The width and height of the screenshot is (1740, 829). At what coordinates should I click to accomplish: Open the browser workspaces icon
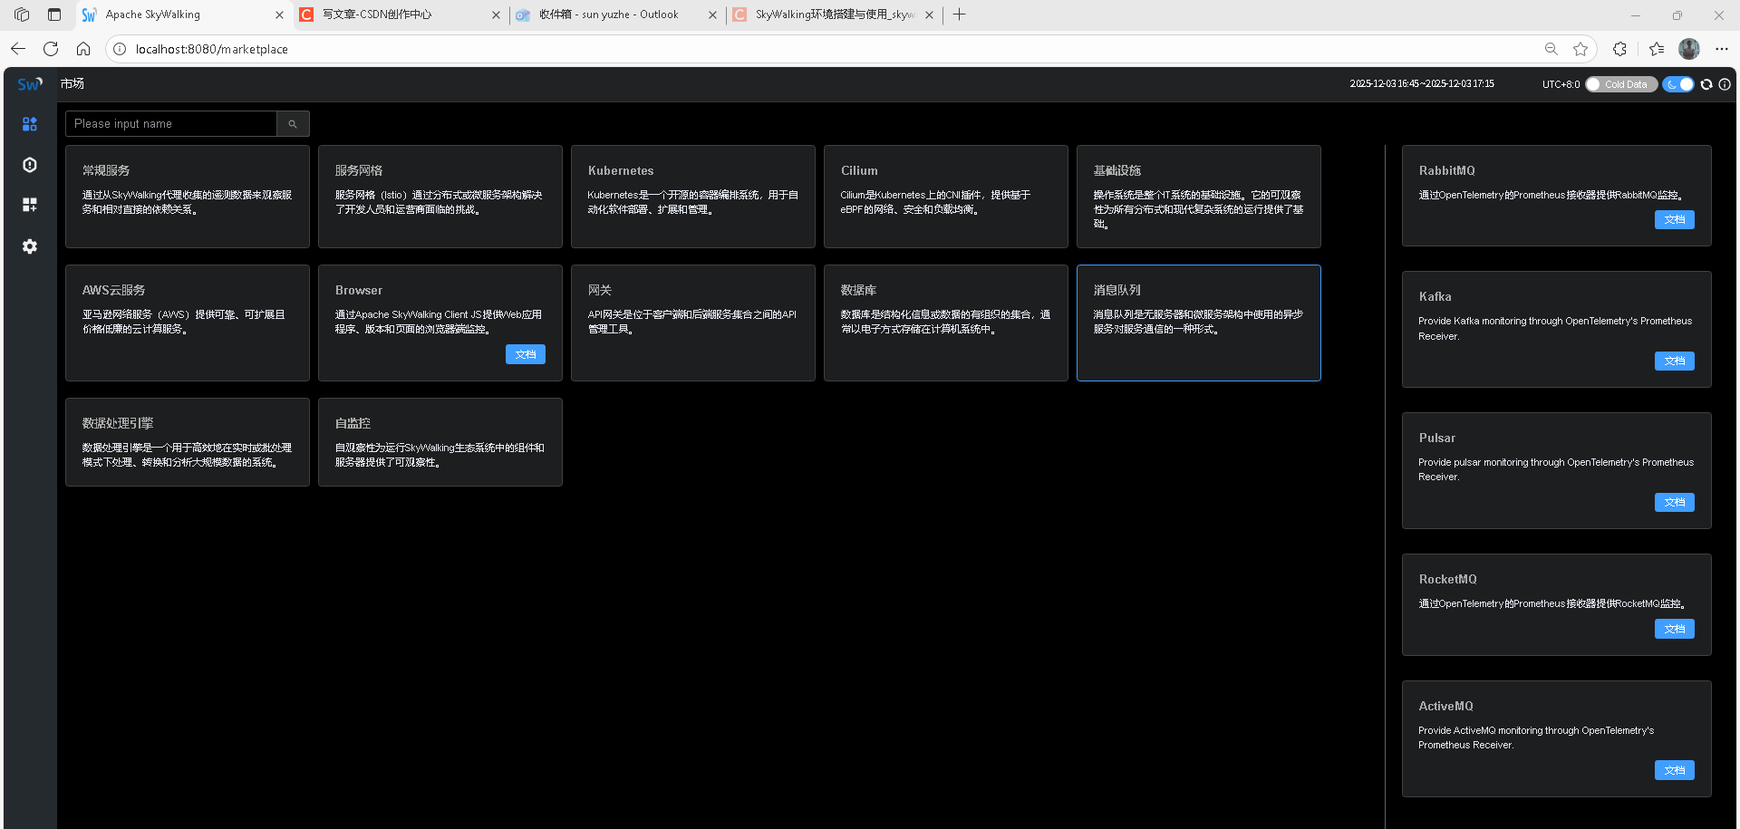22,14
